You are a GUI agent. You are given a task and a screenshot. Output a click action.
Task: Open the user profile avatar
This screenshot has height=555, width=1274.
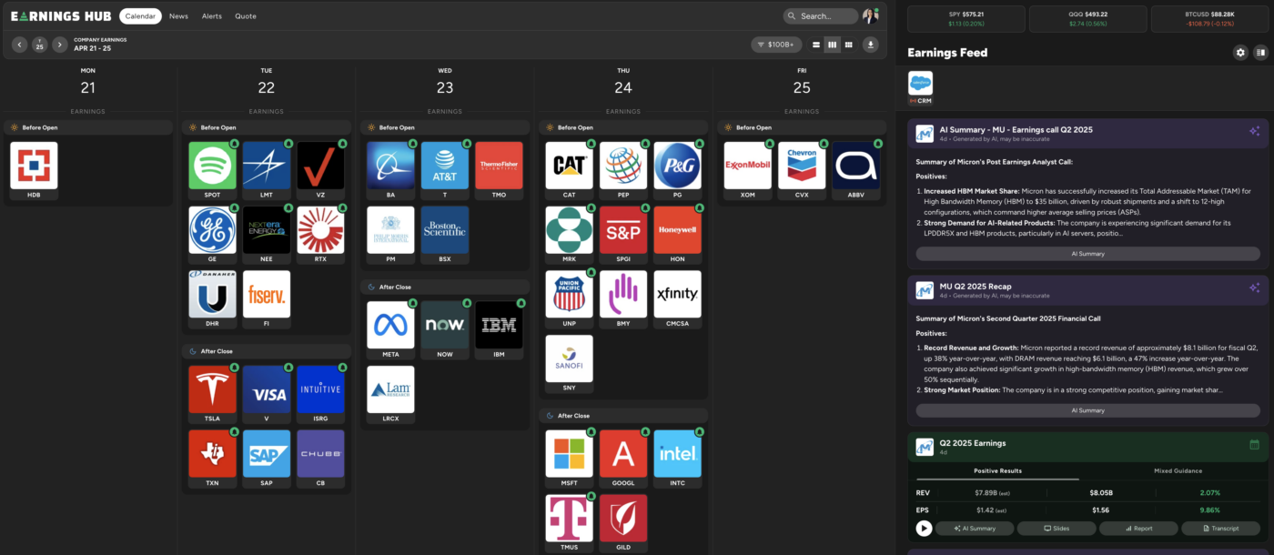[x=871, y=15]
